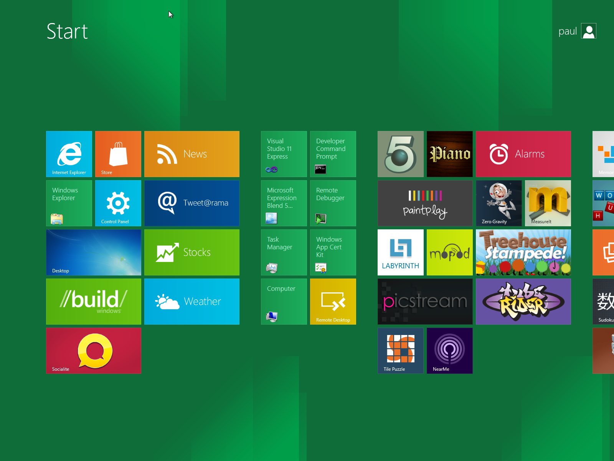
Task: Open the Control Panel tile
Action: click(x=118, y=203)
